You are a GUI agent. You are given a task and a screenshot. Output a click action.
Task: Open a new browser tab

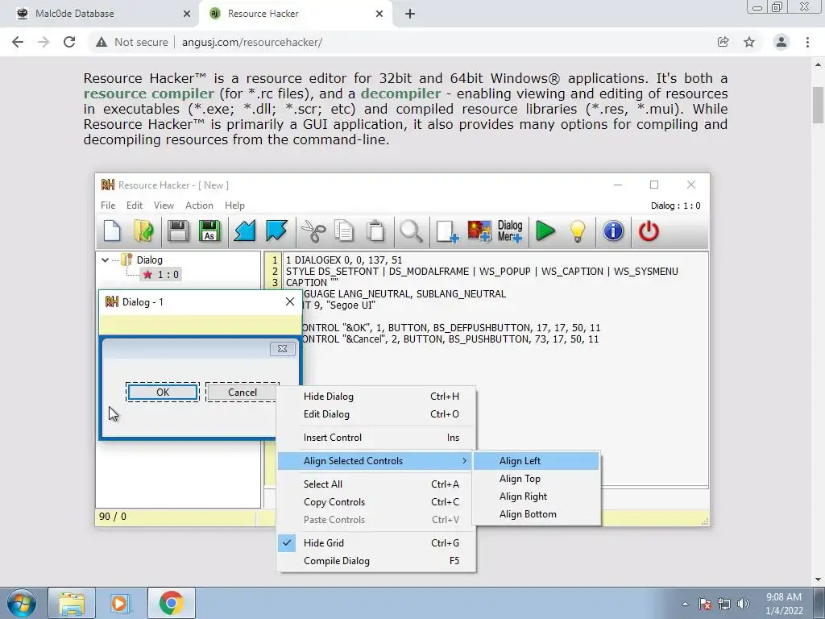(410, 14)
